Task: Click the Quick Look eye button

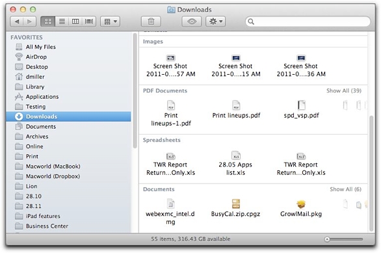Action: (191, 21)
